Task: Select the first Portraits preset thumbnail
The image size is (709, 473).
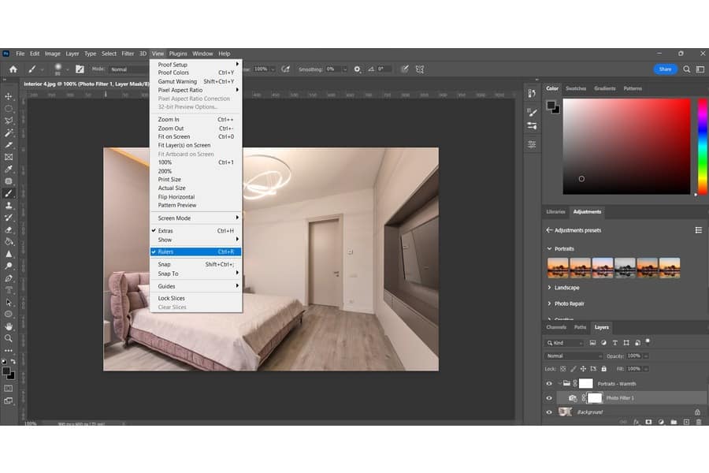Action: [x=558, y=268]
